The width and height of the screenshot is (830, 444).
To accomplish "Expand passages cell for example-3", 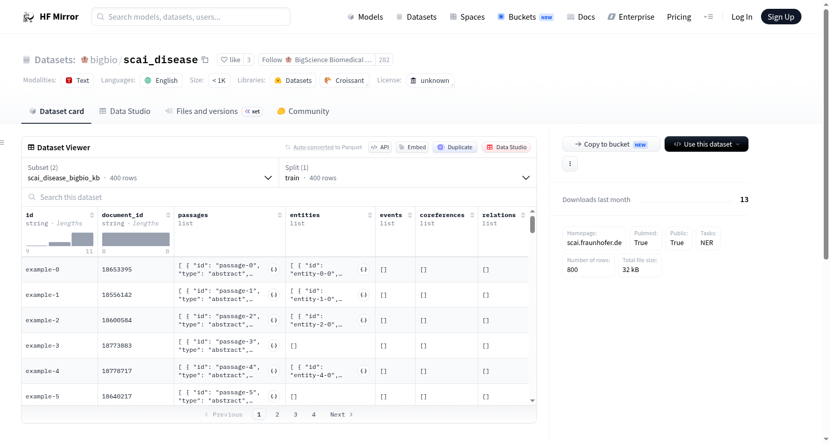I will point(274,346).
